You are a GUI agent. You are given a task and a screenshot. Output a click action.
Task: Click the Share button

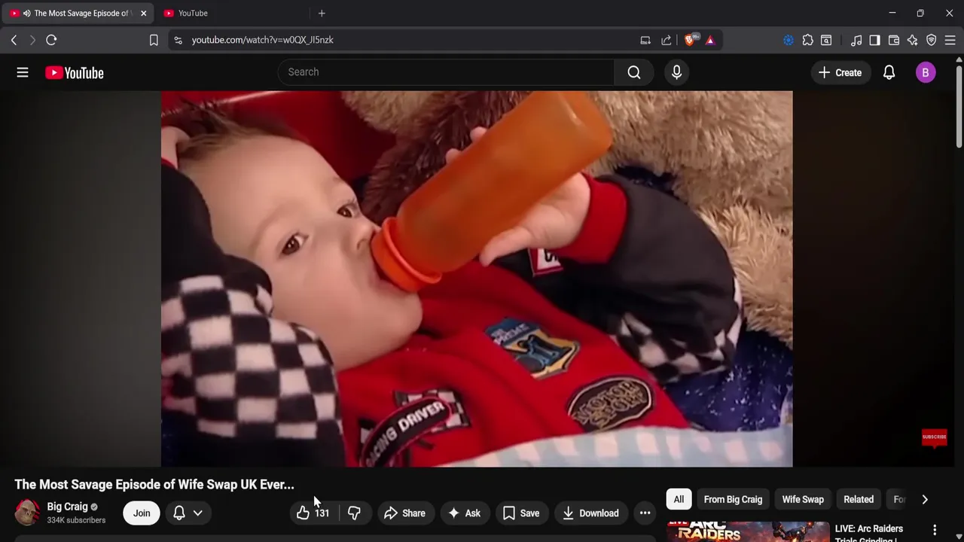pyautogui.click(x=405, y=513)
